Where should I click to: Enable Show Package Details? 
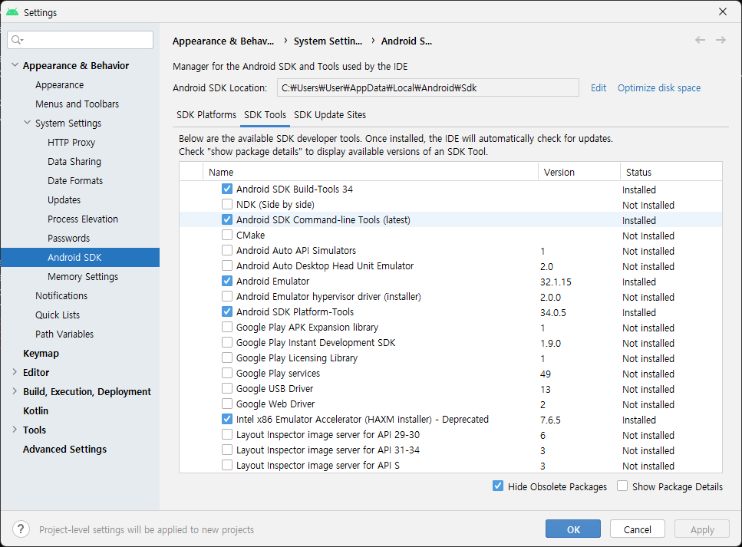point(622,486)
